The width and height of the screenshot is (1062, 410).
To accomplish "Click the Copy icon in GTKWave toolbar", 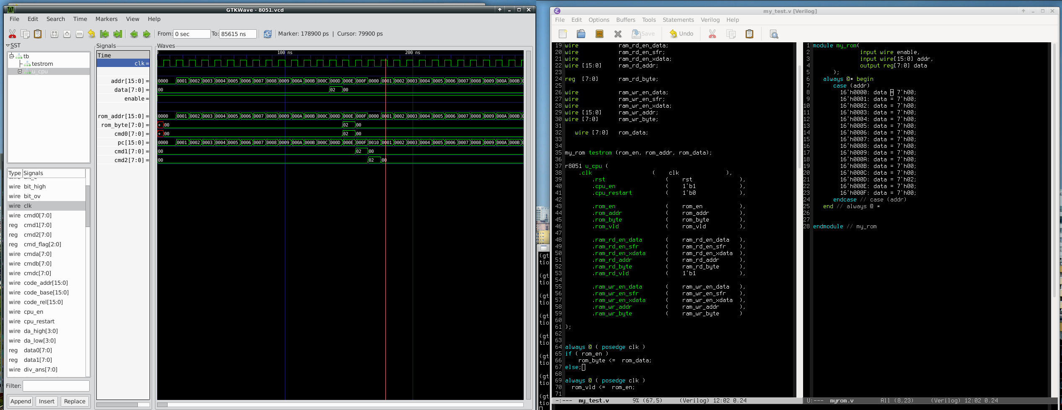I will coord(25,34).
